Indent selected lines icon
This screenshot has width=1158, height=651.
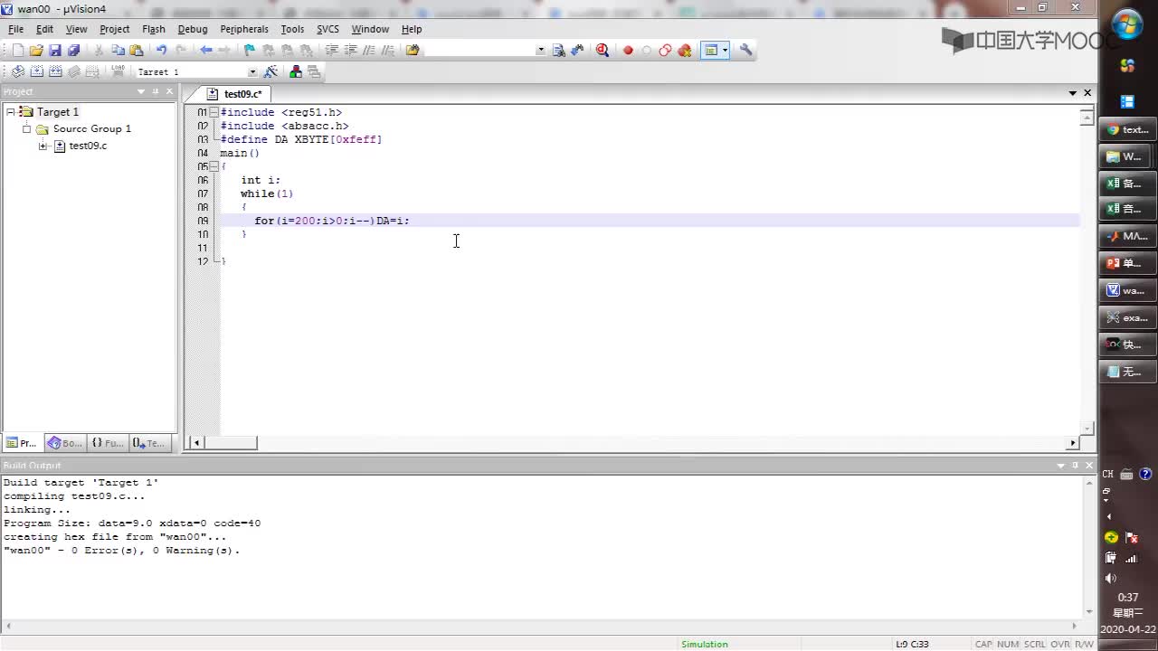[x=332, y=51]
